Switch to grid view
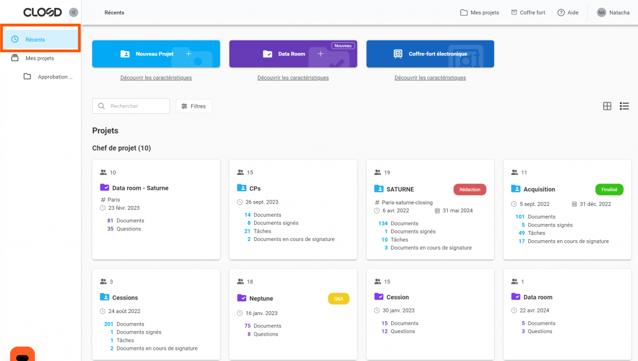Screen dimensions: 638x361 pos(607,106)
